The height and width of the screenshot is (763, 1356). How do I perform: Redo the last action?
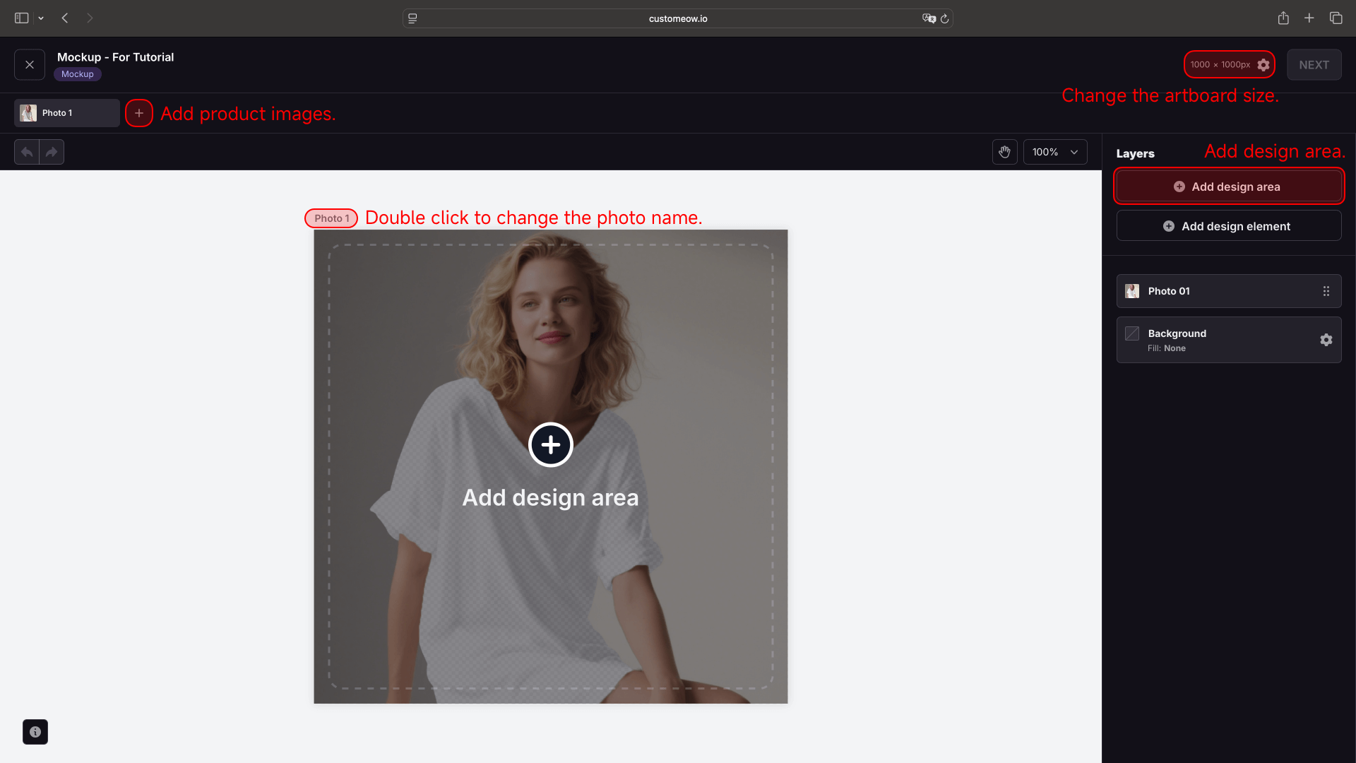coord(52,152)
